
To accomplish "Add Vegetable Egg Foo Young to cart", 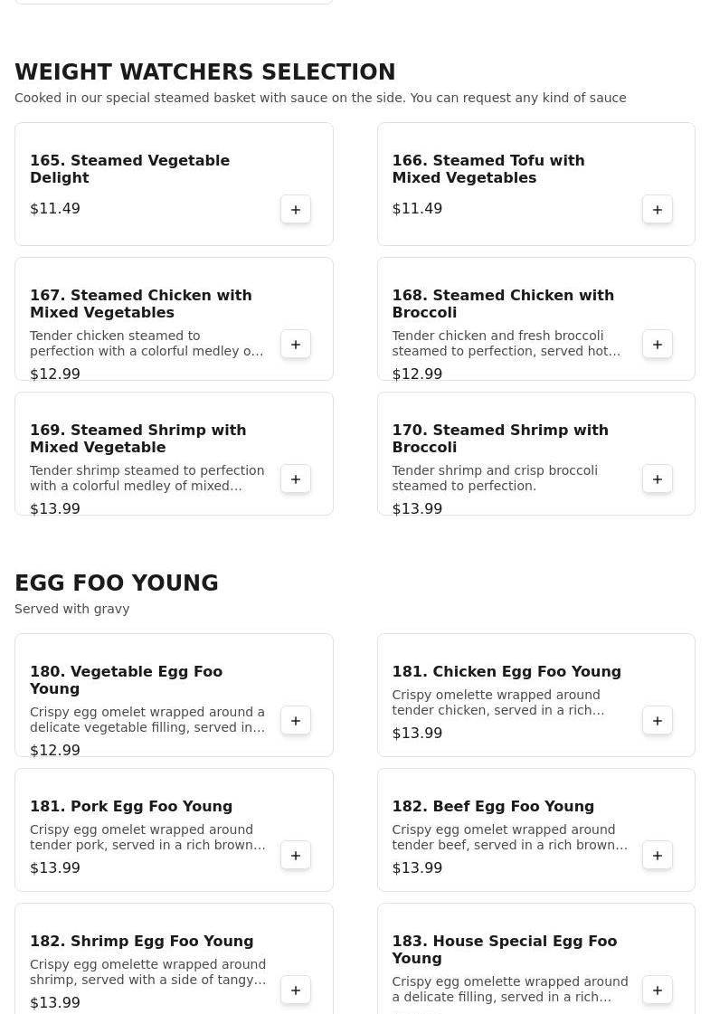I will (296, 721).
